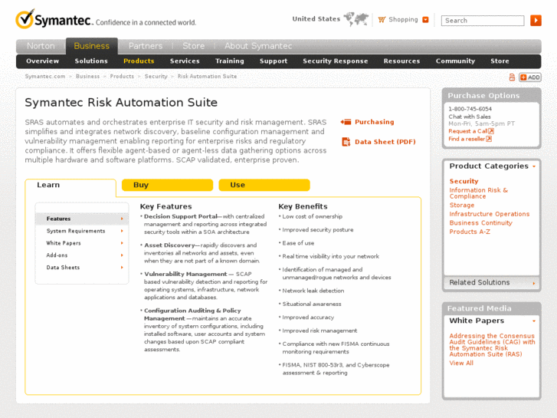Click the ADD bookmark button

tap(530, 77)
